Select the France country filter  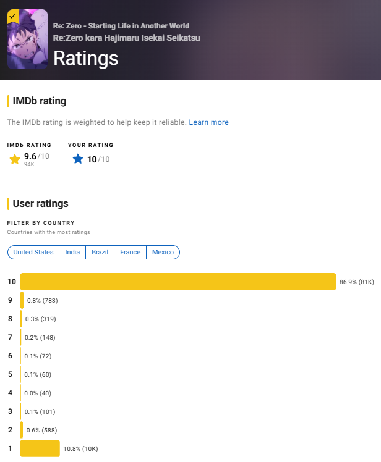(130, 252)
